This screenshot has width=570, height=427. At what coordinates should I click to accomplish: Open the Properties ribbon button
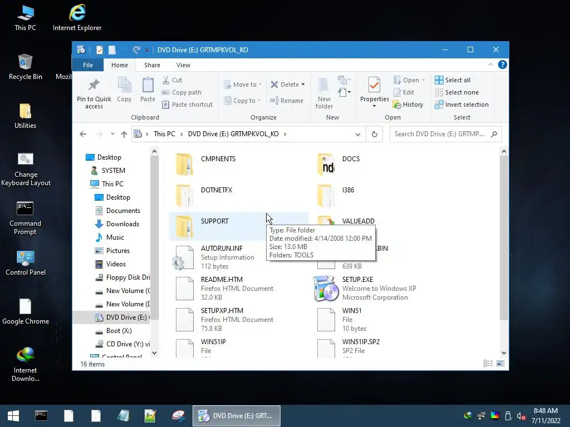click(x=375, y=93)
